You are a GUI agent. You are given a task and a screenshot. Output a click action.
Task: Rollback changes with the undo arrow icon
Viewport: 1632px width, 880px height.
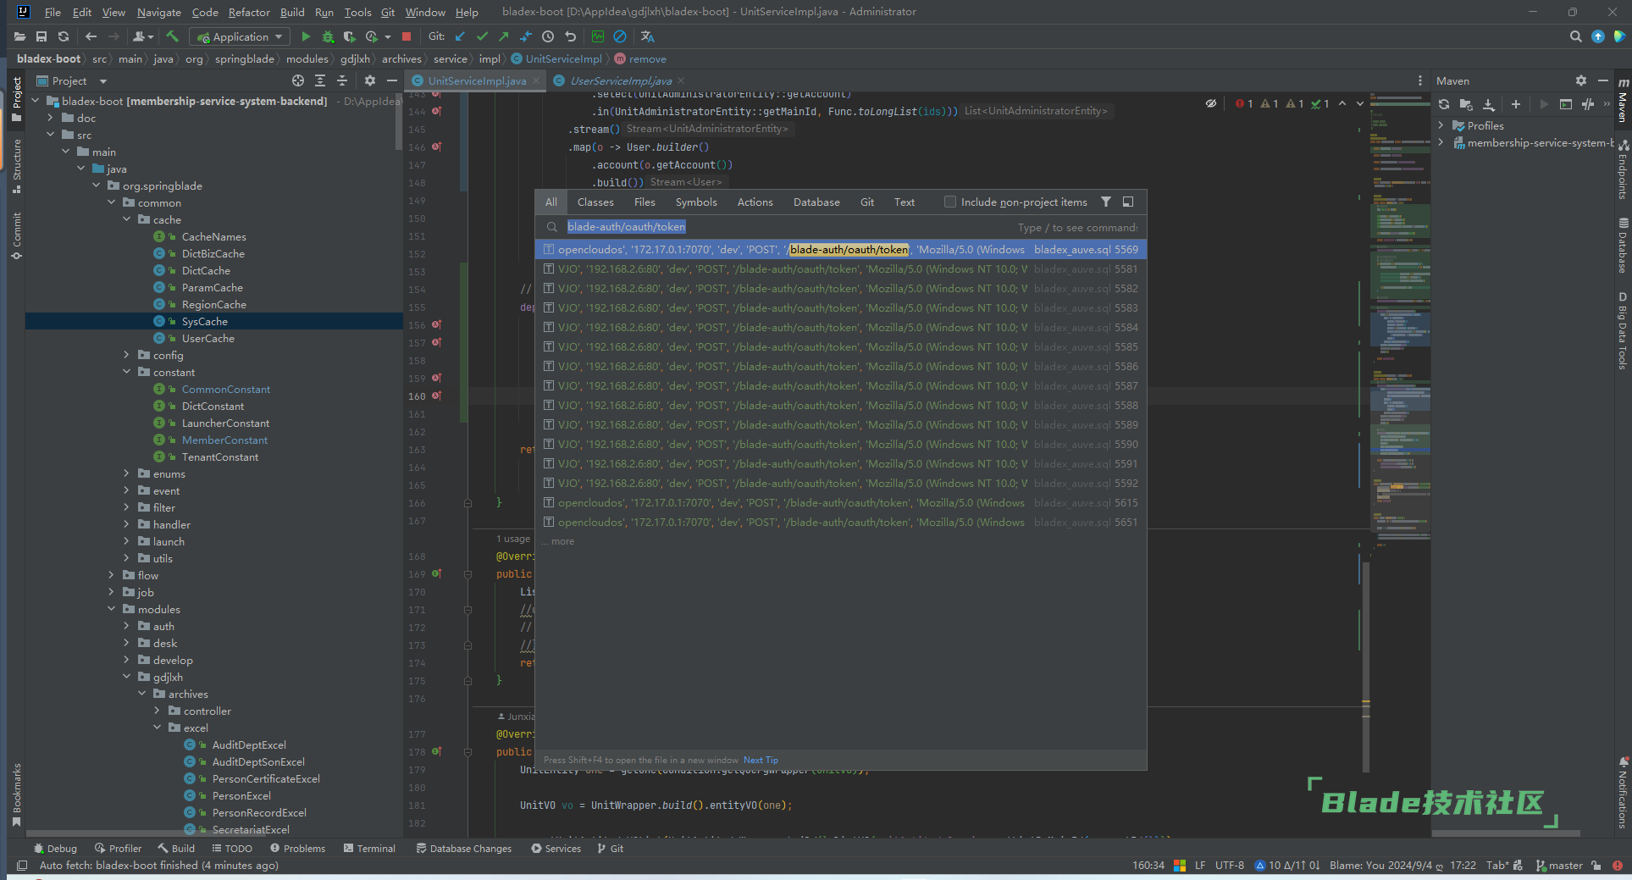click(x=570, y=36)
